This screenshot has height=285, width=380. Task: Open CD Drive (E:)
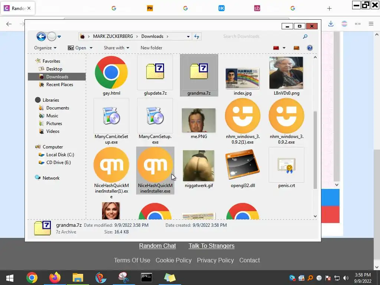point(58,163)
